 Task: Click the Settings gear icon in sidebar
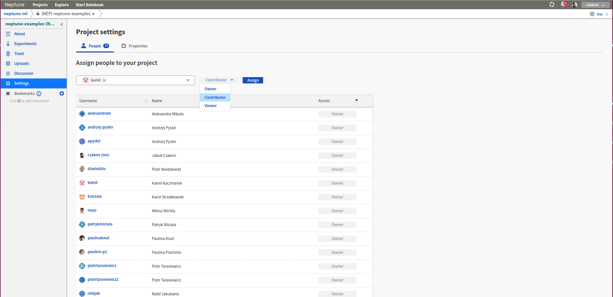[8, 83]
